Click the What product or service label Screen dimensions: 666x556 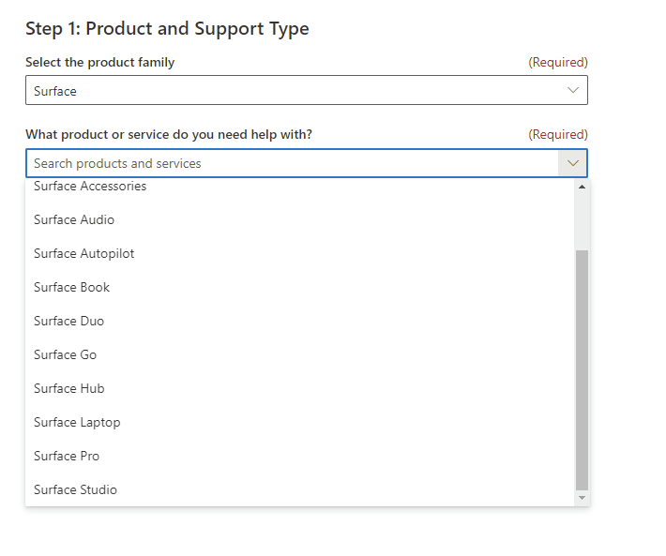169,134
